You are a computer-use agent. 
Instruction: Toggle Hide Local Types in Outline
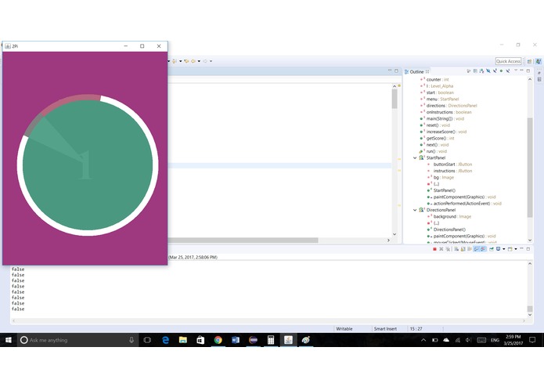click(508, 71)
